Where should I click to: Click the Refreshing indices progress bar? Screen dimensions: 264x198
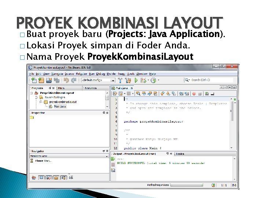coord(187,185)
